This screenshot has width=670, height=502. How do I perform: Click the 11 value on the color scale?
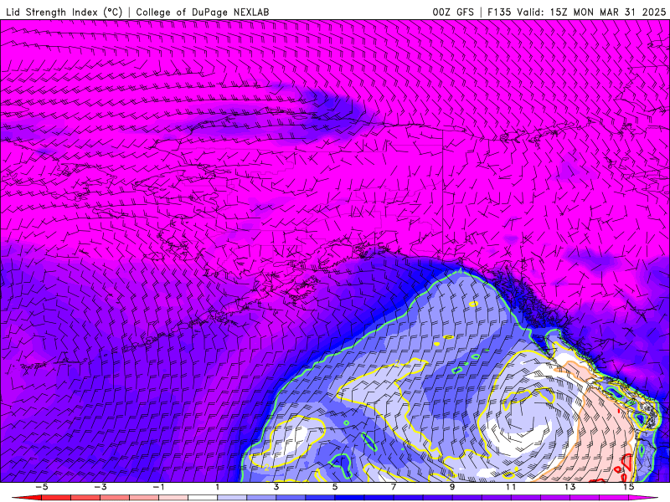pos(511,487)
